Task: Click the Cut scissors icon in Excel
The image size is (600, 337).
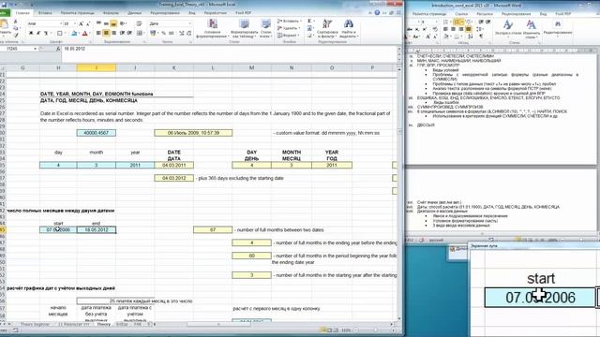Action: pos(15,22)
